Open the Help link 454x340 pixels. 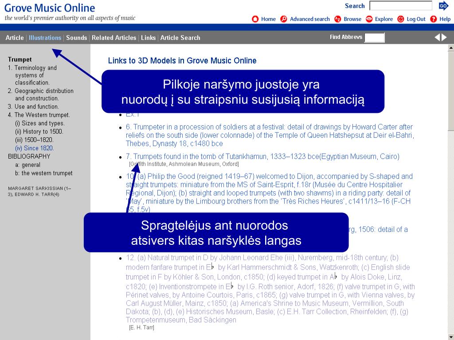tap(445, 19)
